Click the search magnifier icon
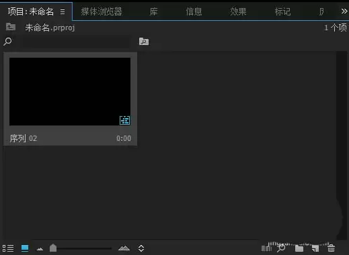This screenshot has height=255, width=349. [7, 42]
